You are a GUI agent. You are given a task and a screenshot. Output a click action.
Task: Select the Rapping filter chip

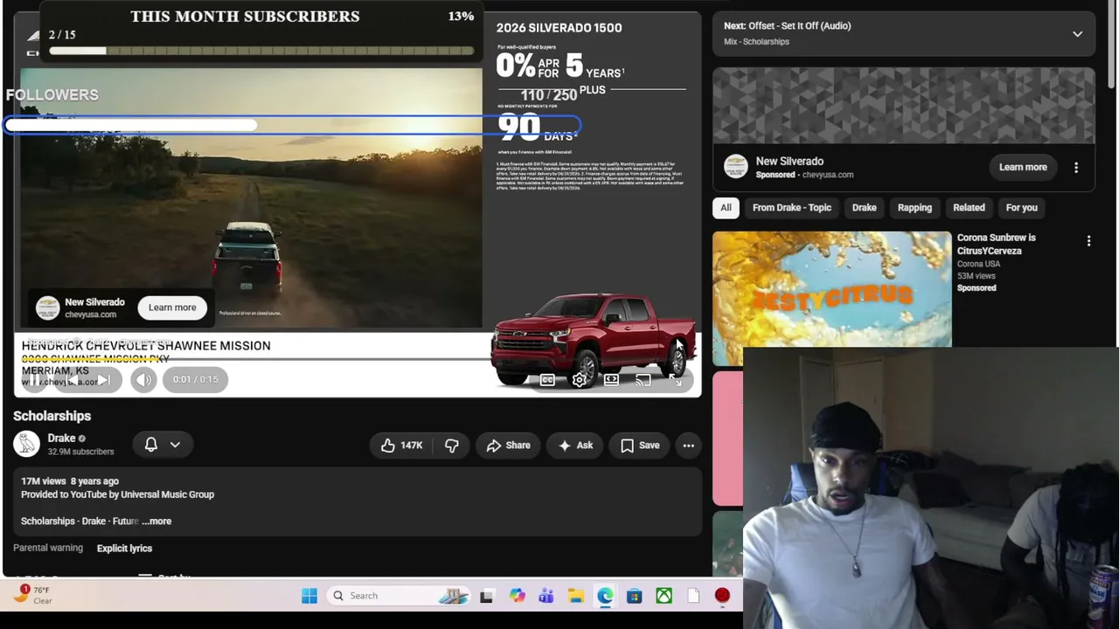coord(914,208)
